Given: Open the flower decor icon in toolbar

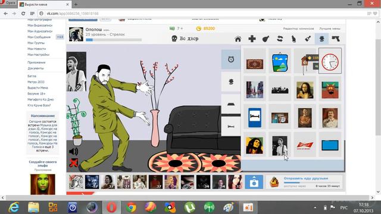Looking at the screenshot, I should coord(321,39).
